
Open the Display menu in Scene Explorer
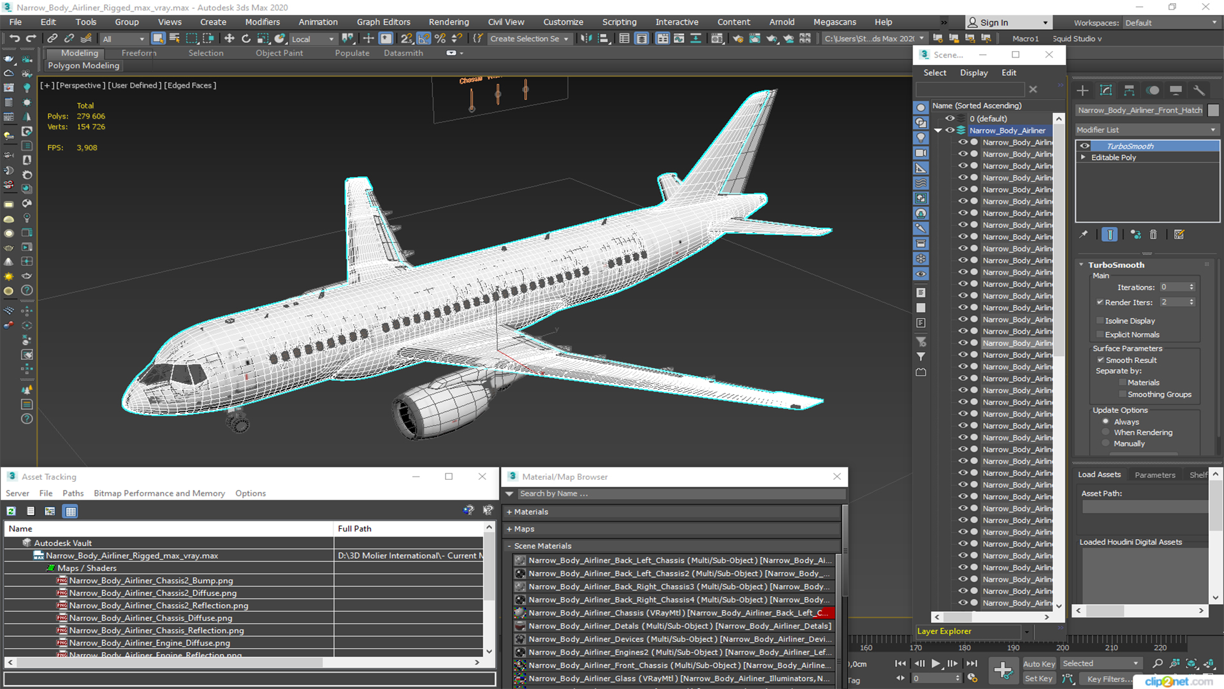pos(973,73)
